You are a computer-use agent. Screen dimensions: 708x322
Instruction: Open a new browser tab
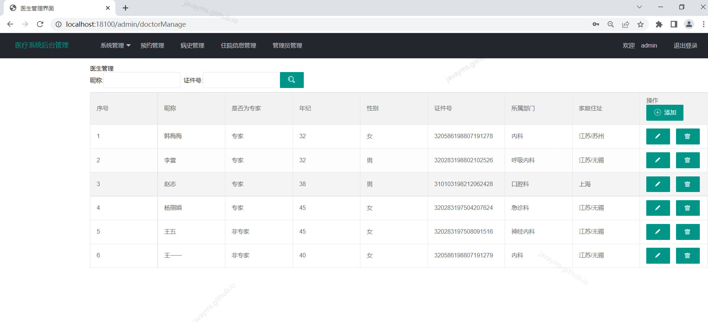pyautogui.click(x=125, y=8)
